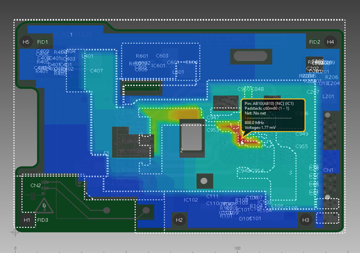Click tooltip line 'Pin: AB10(AB10) [NC] (IC1)'
Viewport: 360px width, 253px height.
pos(269,104)
